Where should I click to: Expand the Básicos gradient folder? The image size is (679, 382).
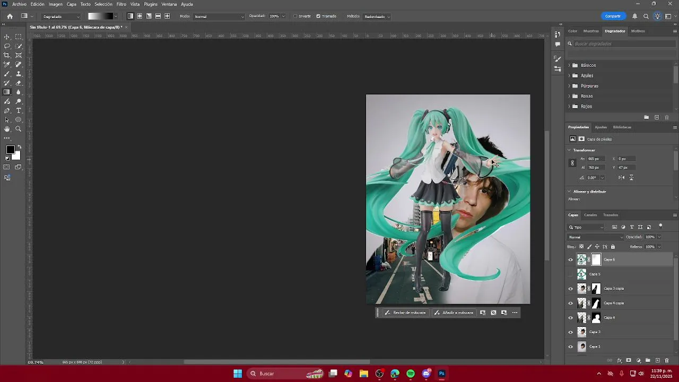point(569,65)
